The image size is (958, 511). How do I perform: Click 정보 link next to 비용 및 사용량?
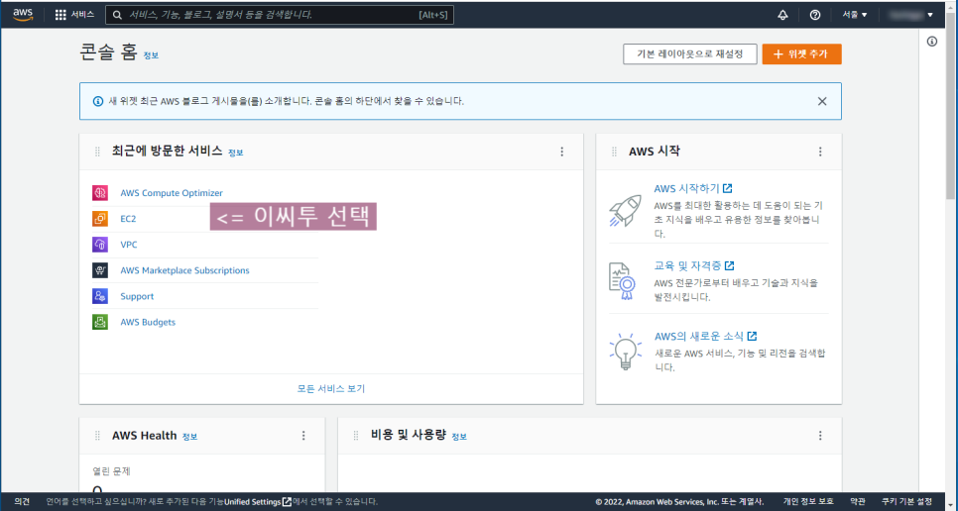click(x=459, y=437)
